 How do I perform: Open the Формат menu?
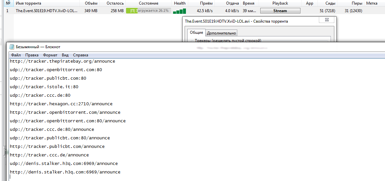pyautogui.click(x=50, y=55)
